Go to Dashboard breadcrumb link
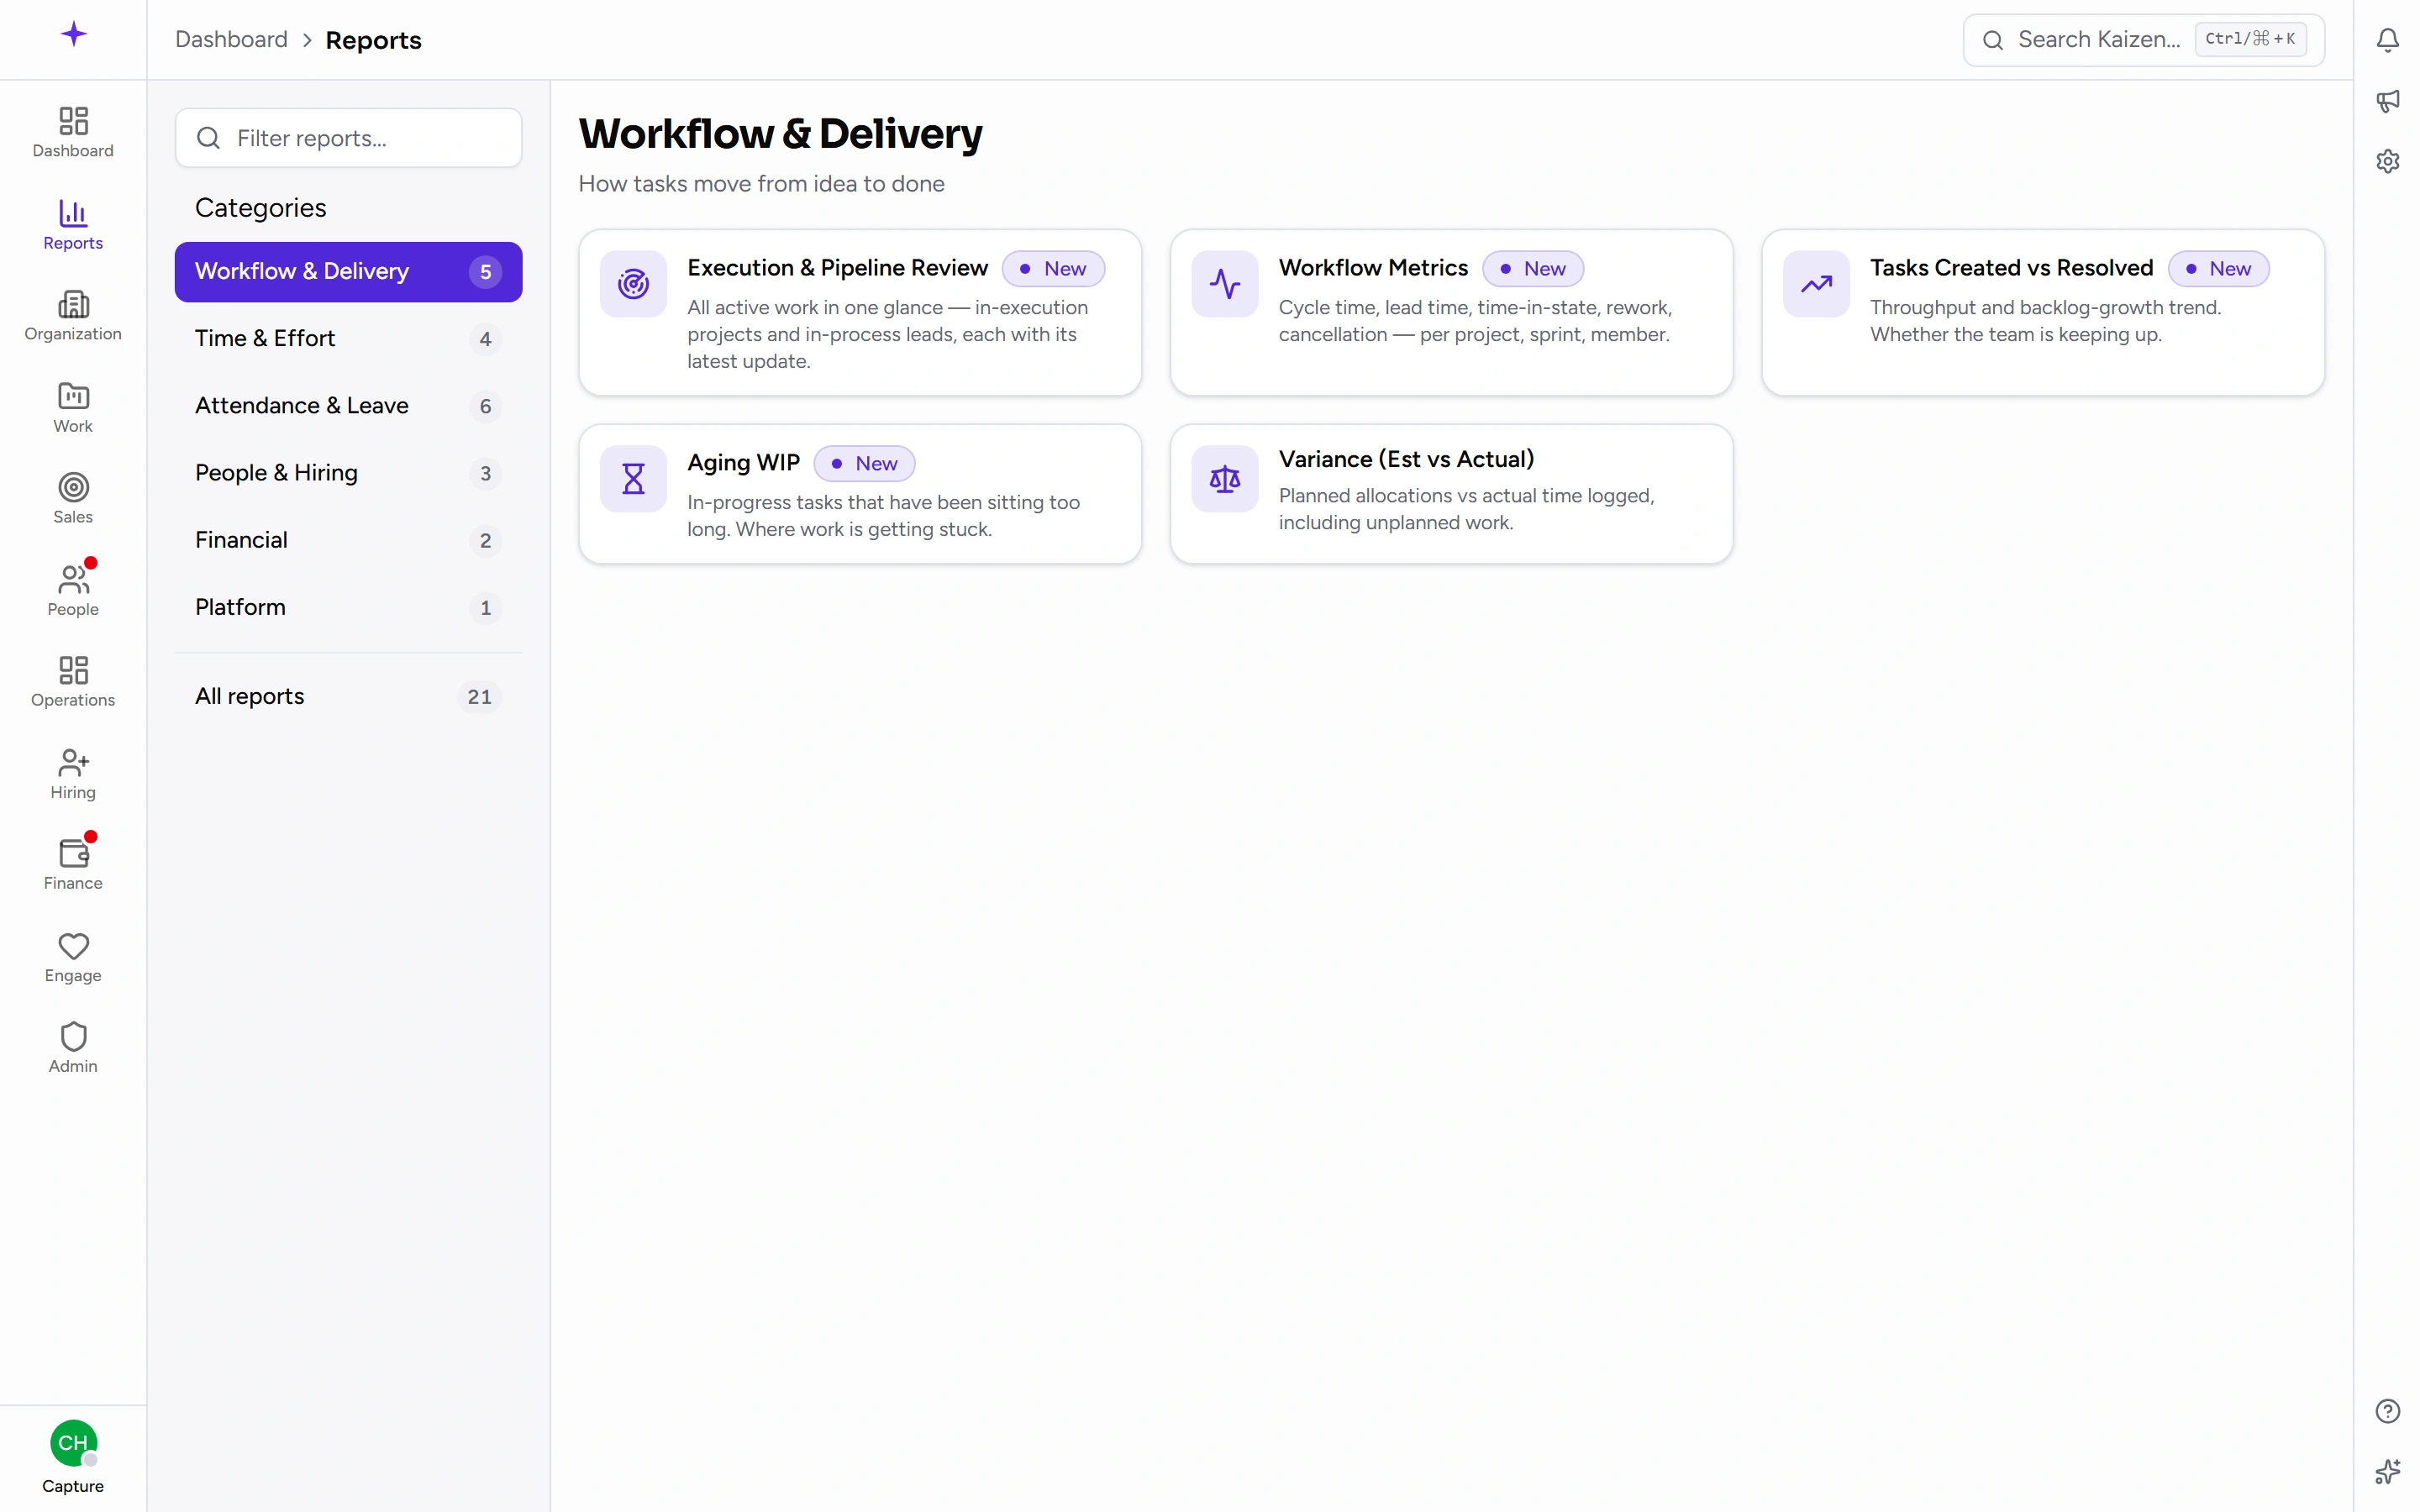The height and width of the screenshot is (1512, 2420). (x=231, y=40)
